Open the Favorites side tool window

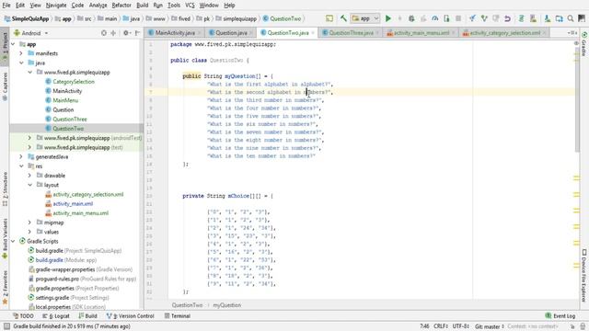coord(5,287)
